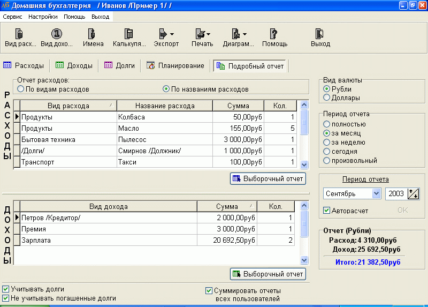
Task: Open the income types (Вид дохо...) toolbar icon
Action: click(x=56, y=38)
